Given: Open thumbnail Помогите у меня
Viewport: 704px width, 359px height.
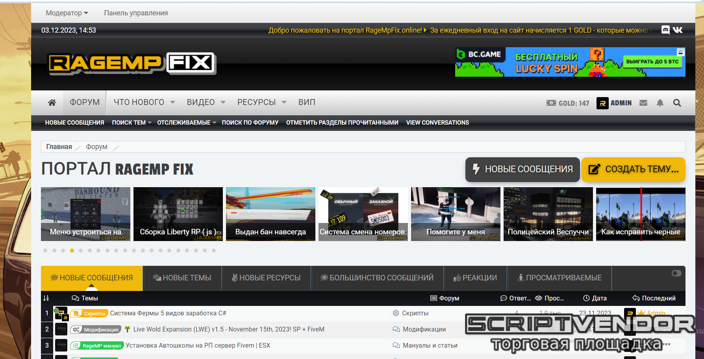Looking at the screenshot, I should pos(456,214).
